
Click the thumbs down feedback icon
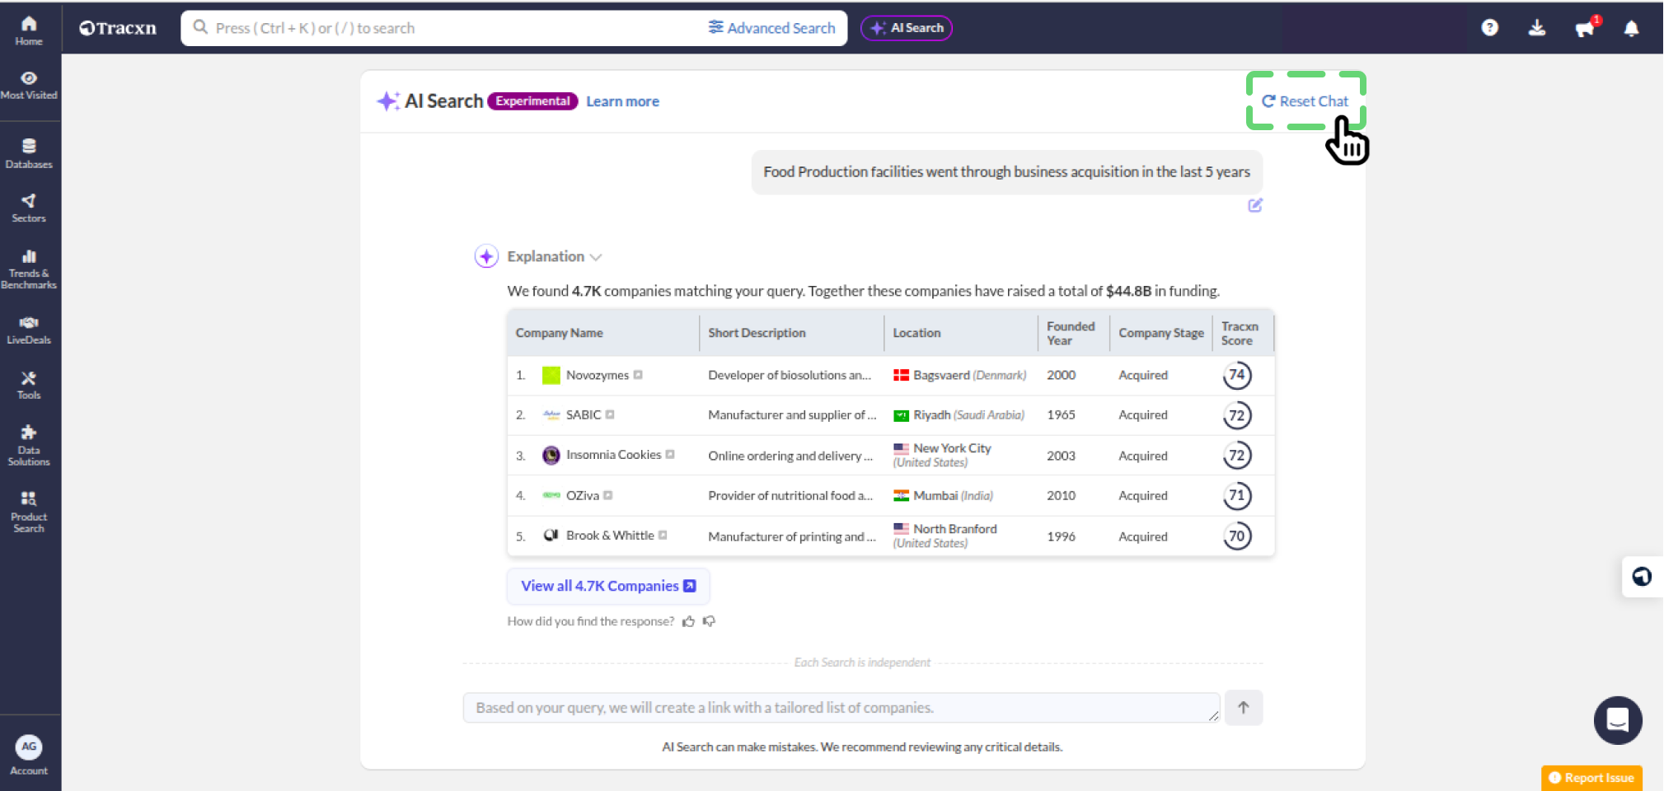click(x=709, y=621)
